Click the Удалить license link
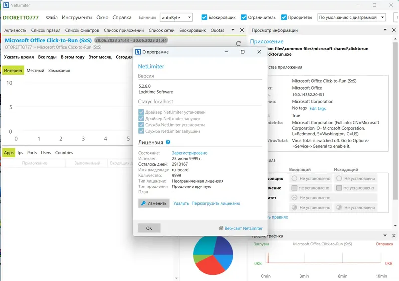 click(x=181, y=203)
